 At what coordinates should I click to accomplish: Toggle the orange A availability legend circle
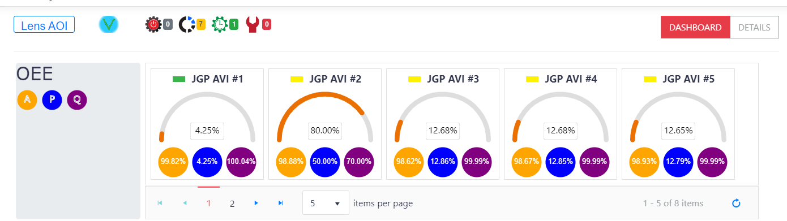(x=27, y=100)
